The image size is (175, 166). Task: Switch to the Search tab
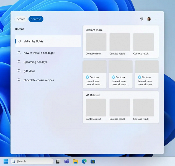[21, 19]
